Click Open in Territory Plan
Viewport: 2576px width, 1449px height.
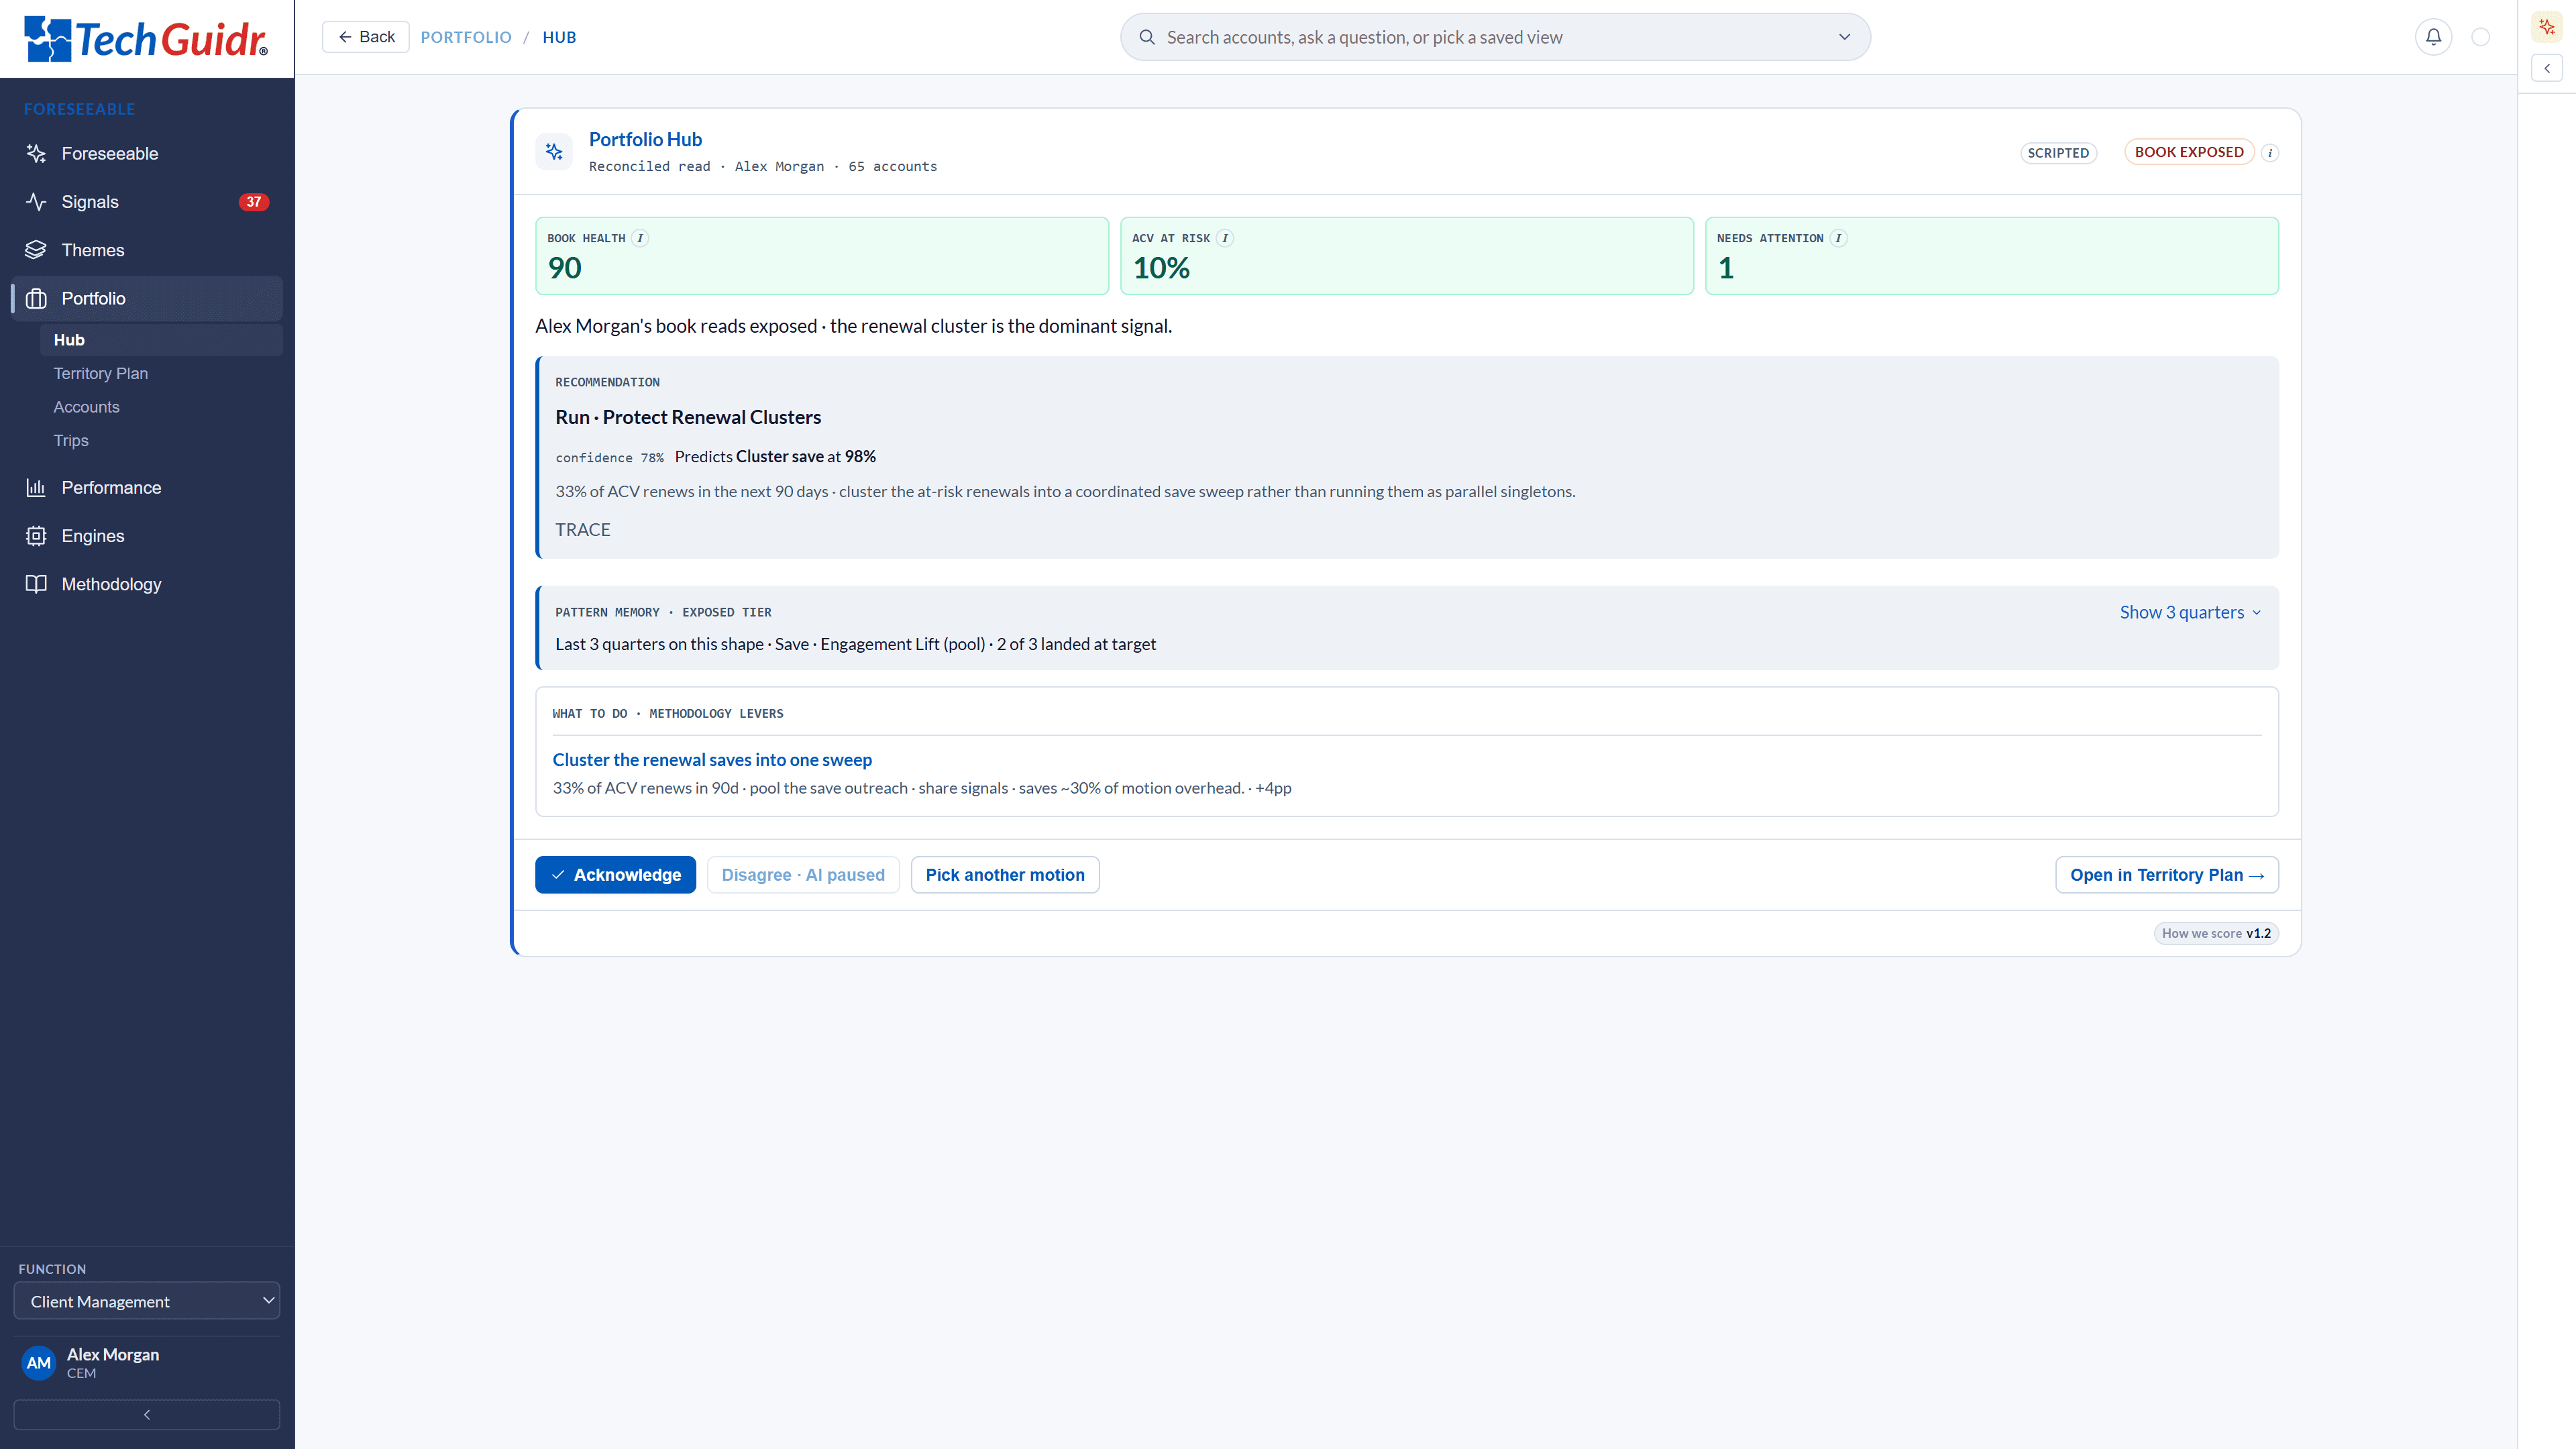pos(2167,875)
